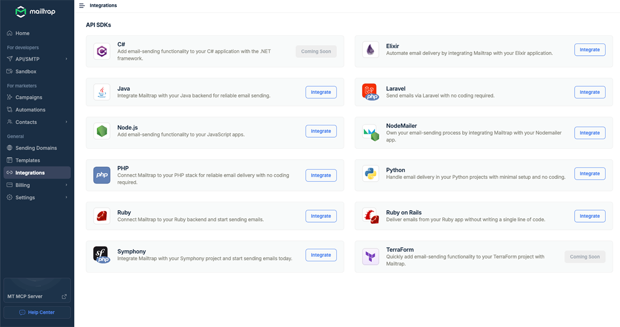The width and height of the screenshot is (620, 327).
Task: Expand the Billing submenu chevron
Action: coord(66,185)
